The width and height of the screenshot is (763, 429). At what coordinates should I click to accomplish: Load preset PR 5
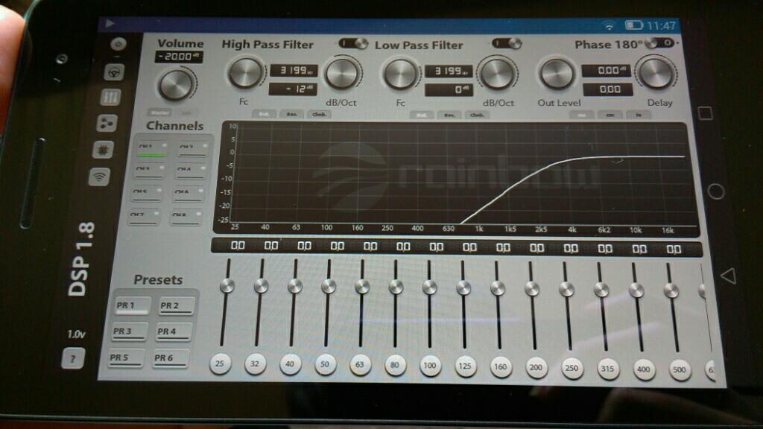coord(127,358)
